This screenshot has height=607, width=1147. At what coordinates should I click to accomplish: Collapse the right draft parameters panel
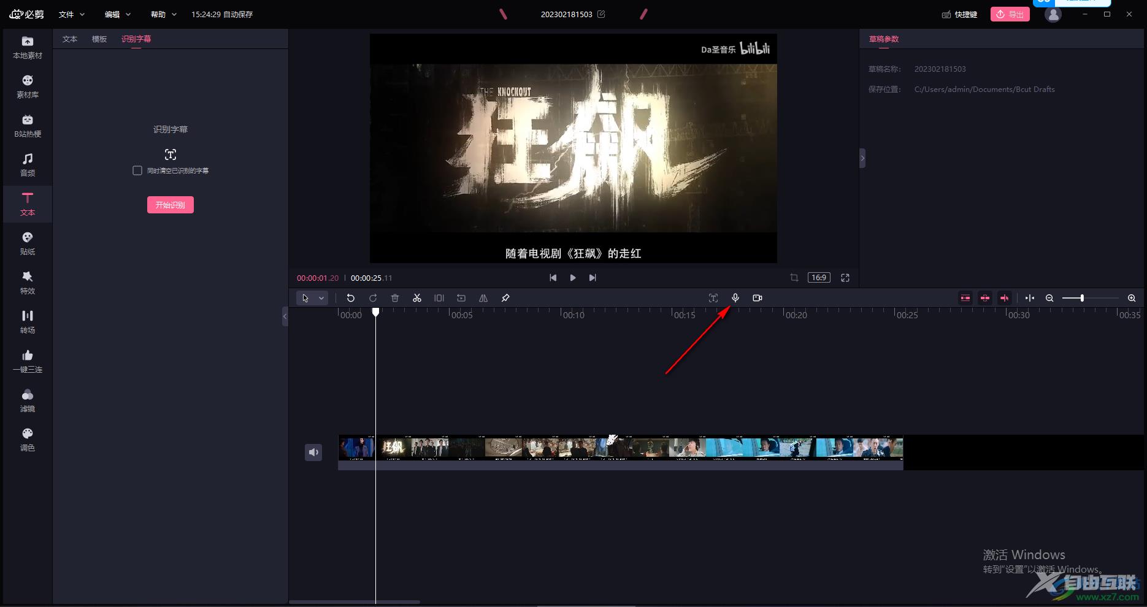pyautogui.click(x=862, y=158)
